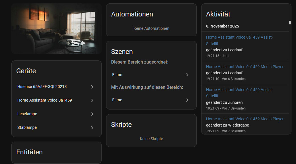296x164 pixels.
Task: Open Media Player link changed to Wiedergabe
Action: pyautogui.click(x=245, y=119)
